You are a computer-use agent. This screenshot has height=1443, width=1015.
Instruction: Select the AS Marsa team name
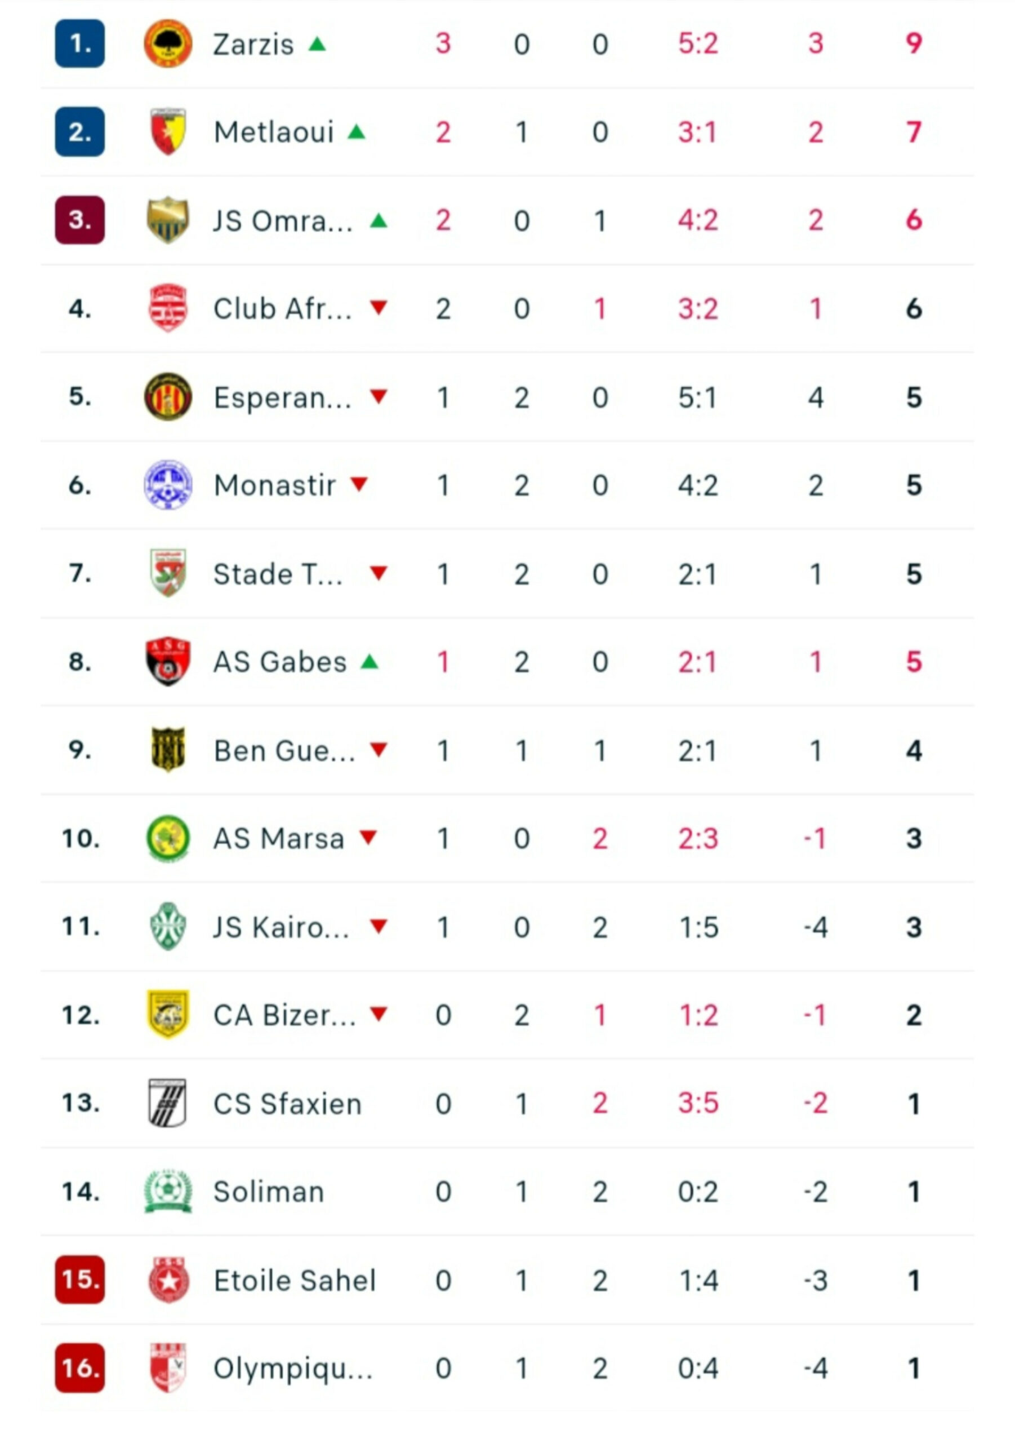[278, 838]
